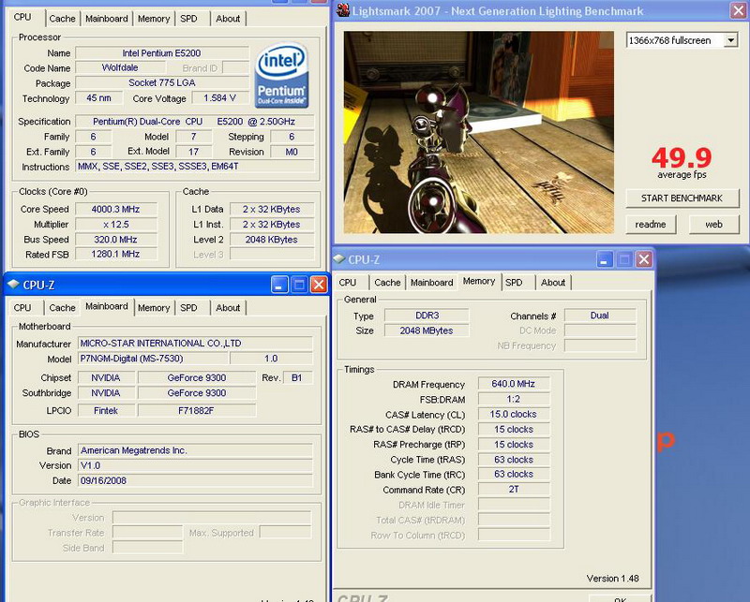
Task: Click the Level 2 cache value 2048 KBytes
Action: click(x=272, y=240)
